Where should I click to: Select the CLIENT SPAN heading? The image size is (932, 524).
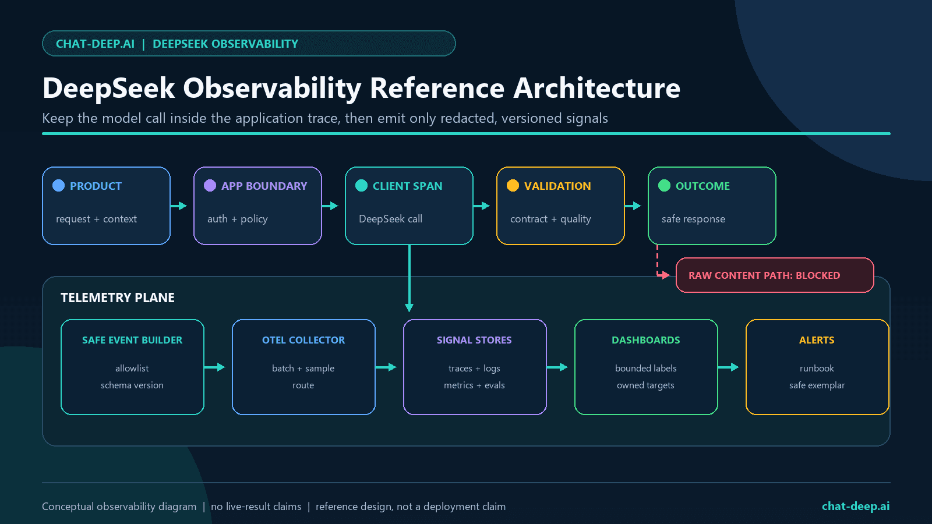click(x=407, y=186)
